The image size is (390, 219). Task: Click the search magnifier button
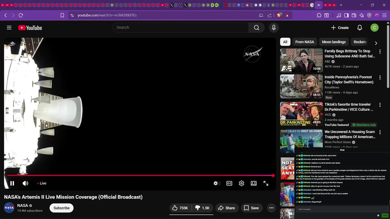pyautogui.click(x=257, y=28)
